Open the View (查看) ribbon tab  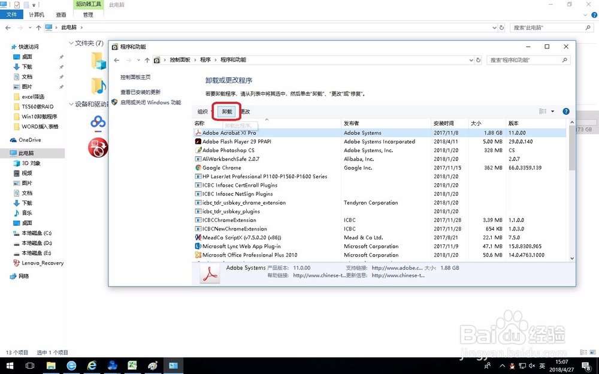point(60,14)
